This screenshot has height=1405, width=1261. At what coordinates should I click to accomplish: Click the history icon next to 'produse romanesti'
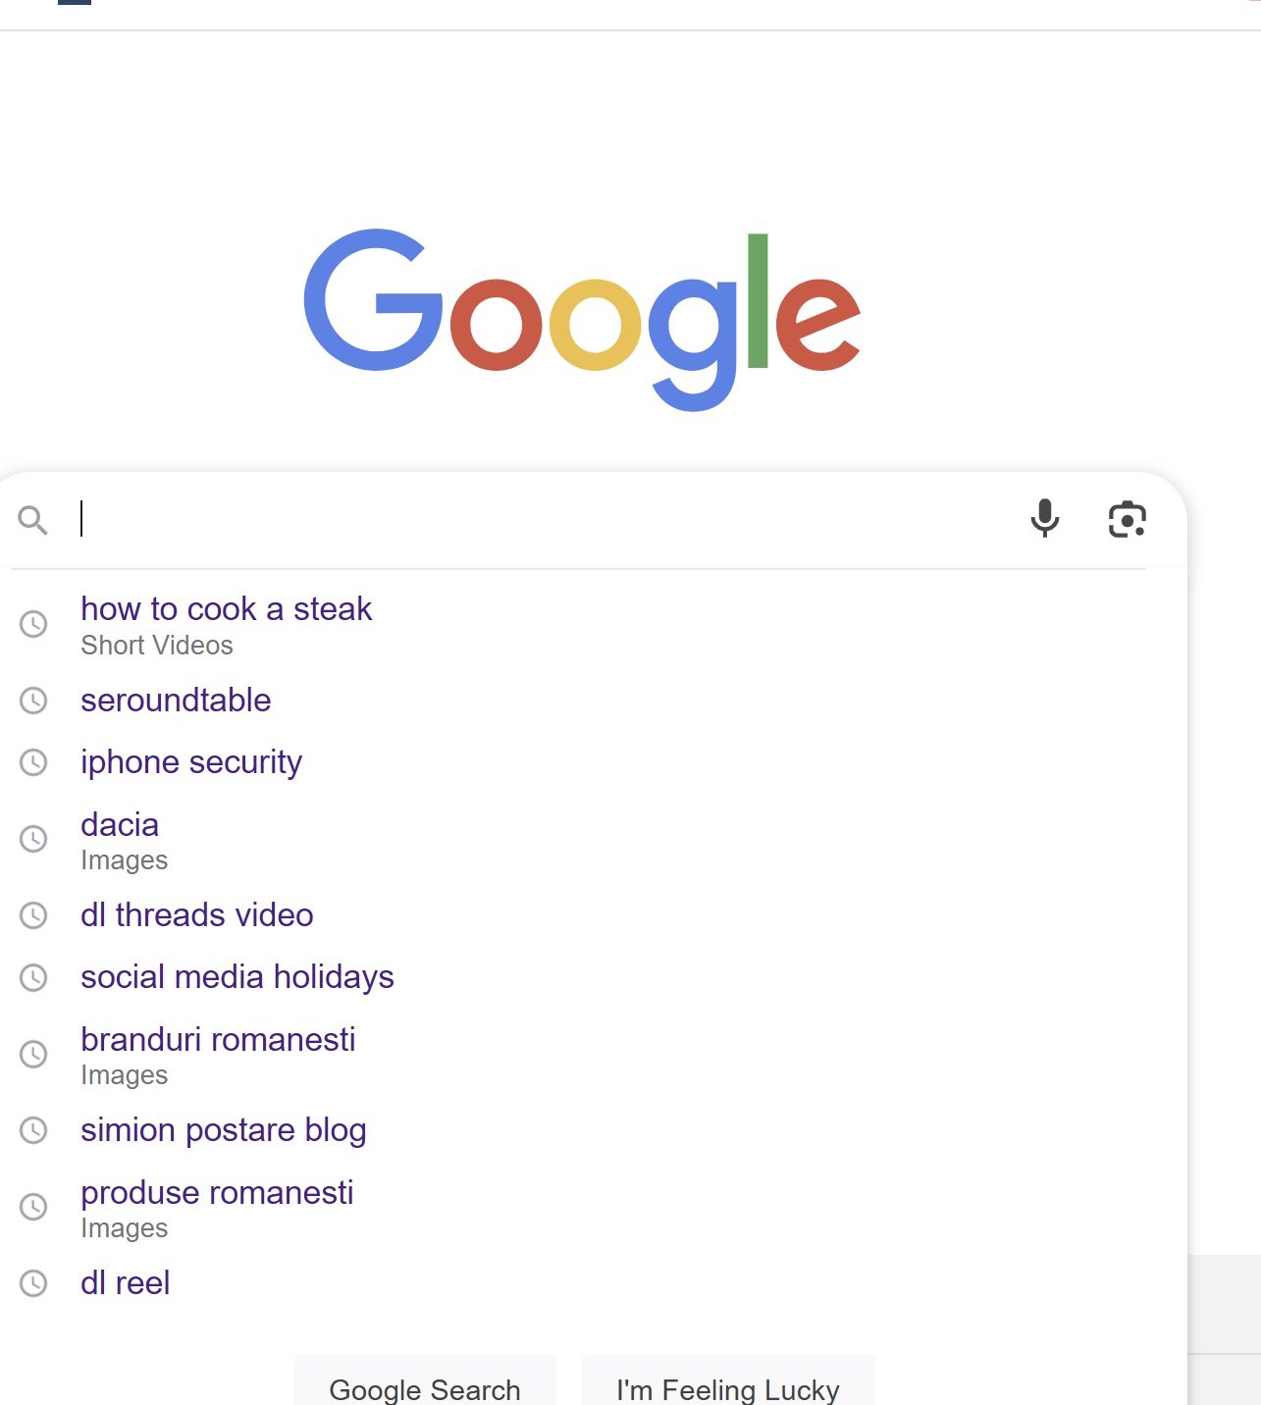coord(34,1207)
